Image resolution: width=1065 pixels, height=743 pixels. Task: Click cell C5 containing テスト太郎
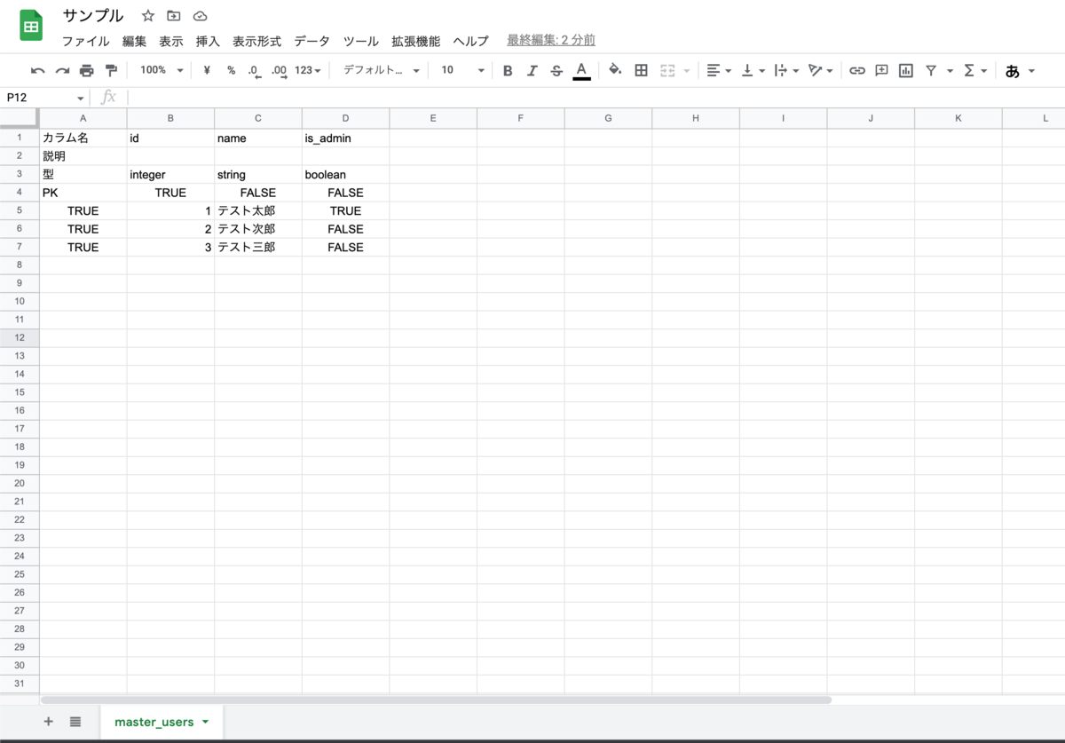tap(257, 210)
